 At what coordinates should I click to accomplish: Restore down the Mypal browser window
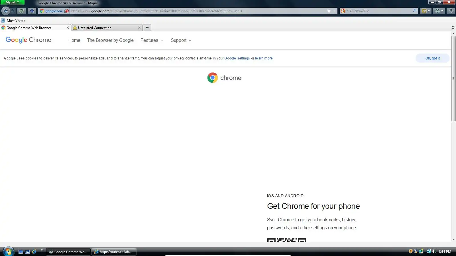(439, 2)
